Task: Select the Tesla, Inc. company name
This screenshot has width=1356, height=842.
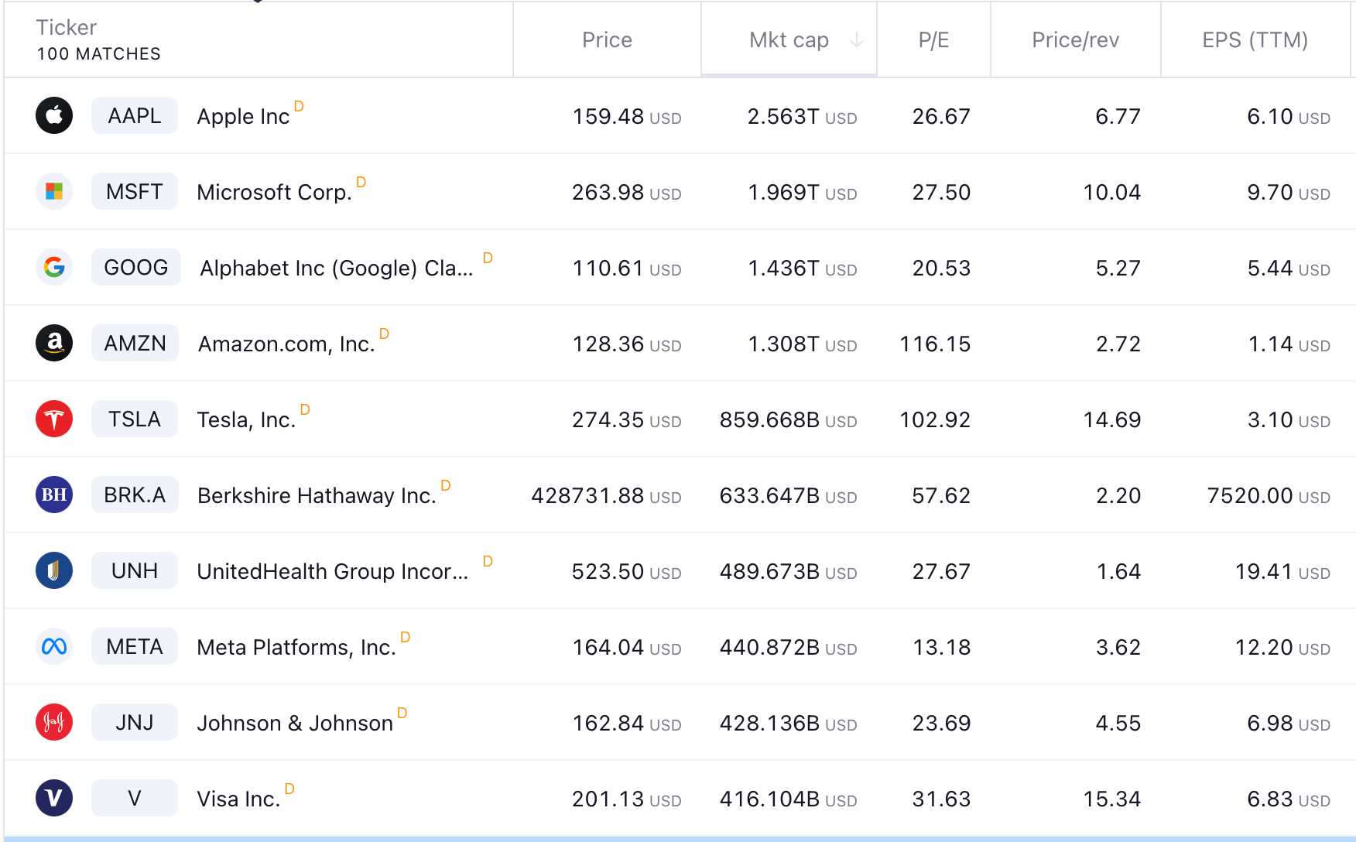Action: (246, 420)
